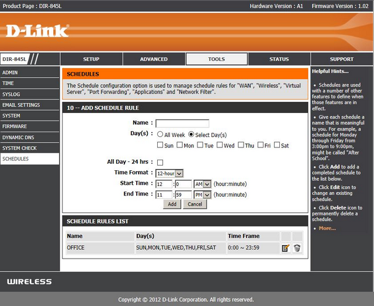
Task: Click the Firmware Version : 1.02 text
Action: coord(340,6)
